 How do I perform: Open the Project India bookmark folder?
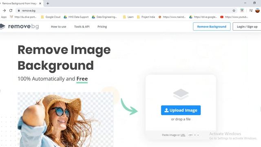point(146,17)
